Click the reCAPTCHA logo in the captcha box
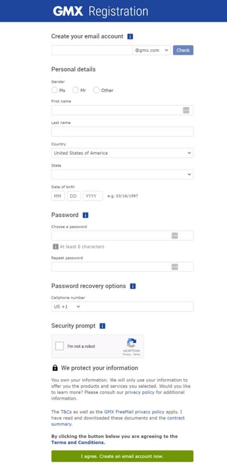The width and height of the screenshot is (227, 473). (132, 343)
